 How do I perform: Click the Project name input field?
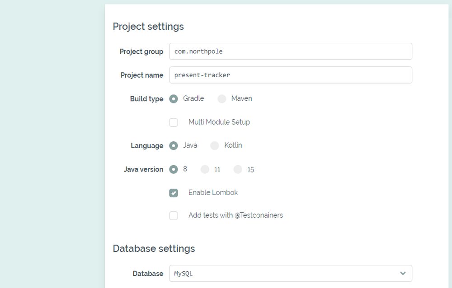[x=291, y=75]
